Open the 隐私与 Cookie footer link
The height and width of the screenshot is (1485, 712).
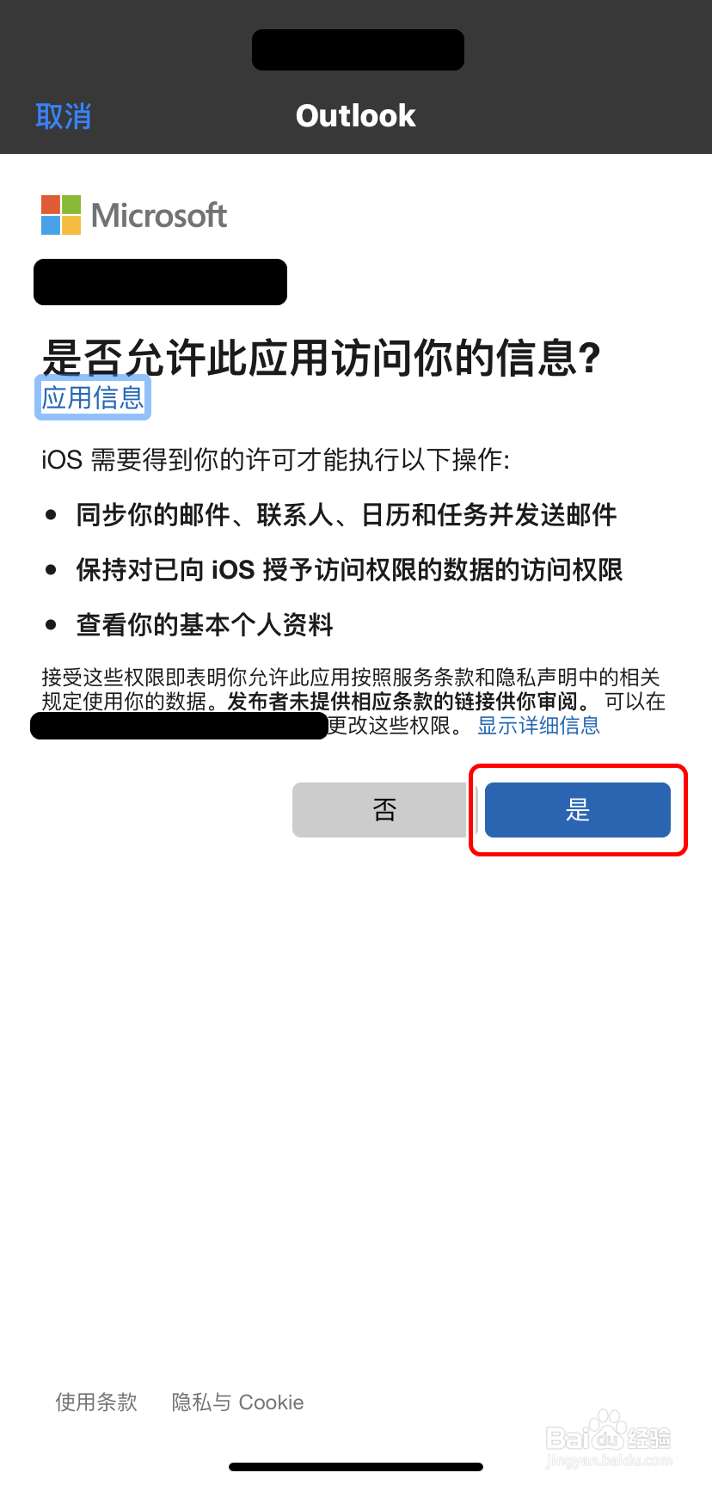click(237, 1402)
